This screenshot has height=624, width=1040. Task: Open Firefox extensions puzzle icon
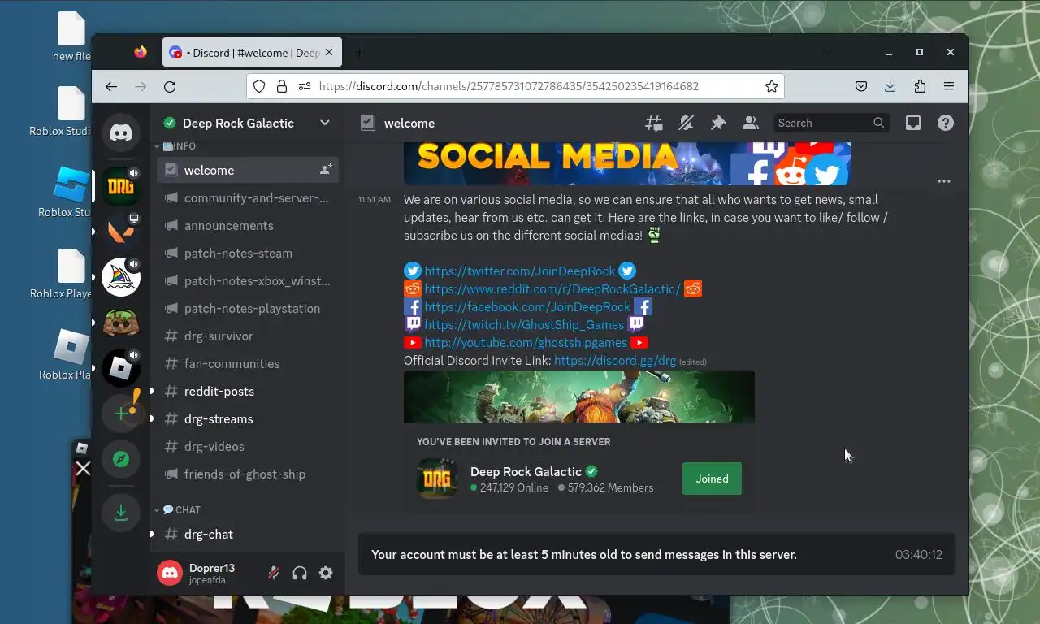(920, 86)
